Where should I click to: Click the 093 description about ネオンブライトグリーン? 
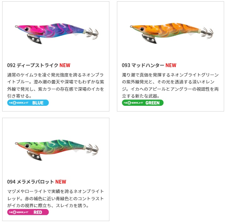click(170, 85)
